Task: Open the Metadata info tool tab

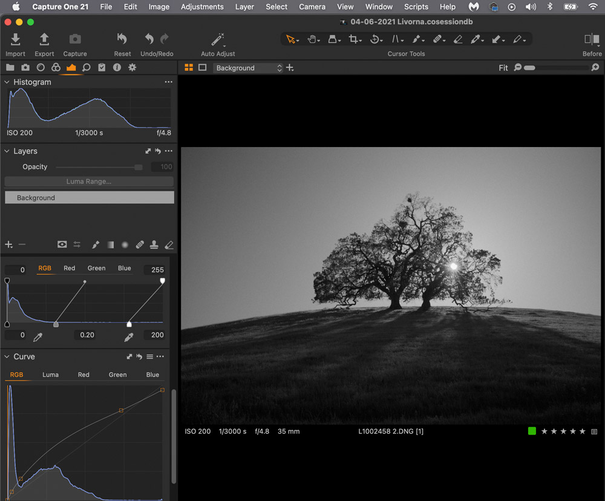Action: pos(117,68)
